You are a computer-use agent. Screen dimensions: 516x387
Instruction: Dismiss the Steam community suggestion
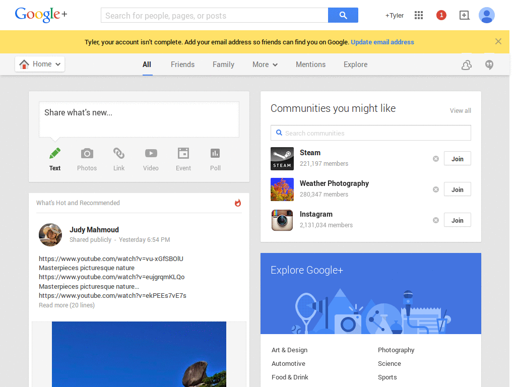[436, 159]
